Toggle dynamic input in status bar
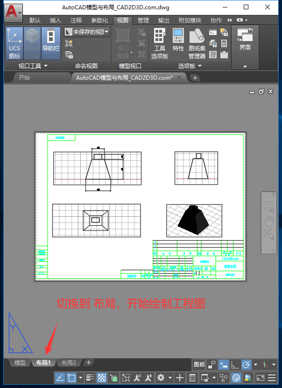The height and width of the screenshot is (388, 282). [223, 365]
